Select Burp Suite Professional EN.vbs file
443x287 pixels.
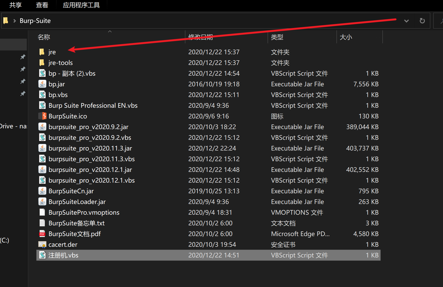tap(93, 105)
